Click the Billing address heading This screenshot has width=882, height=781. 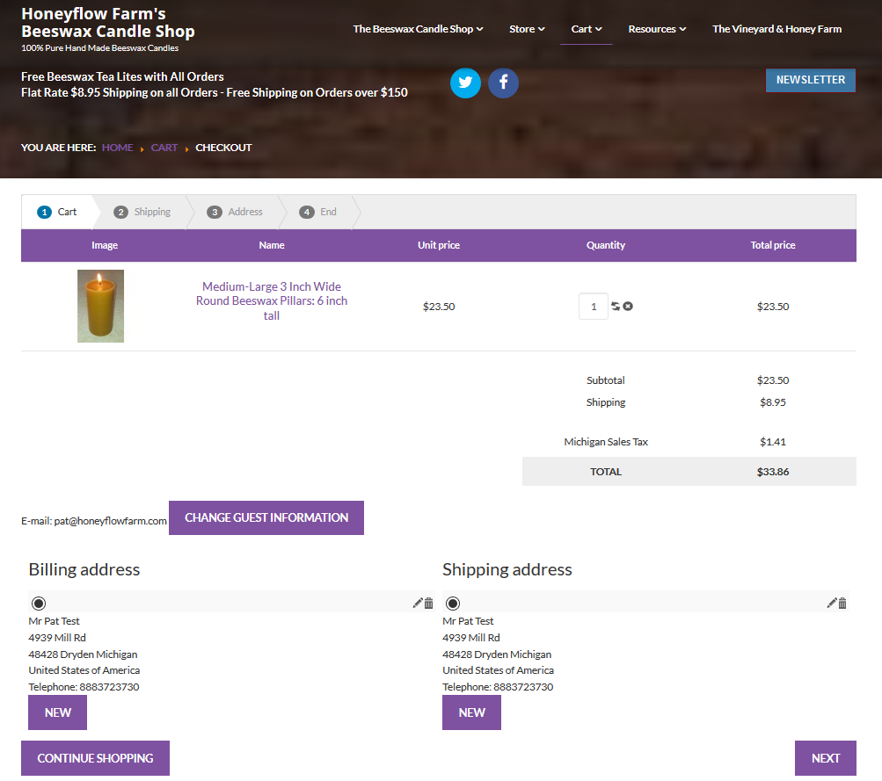pos(84,570)
